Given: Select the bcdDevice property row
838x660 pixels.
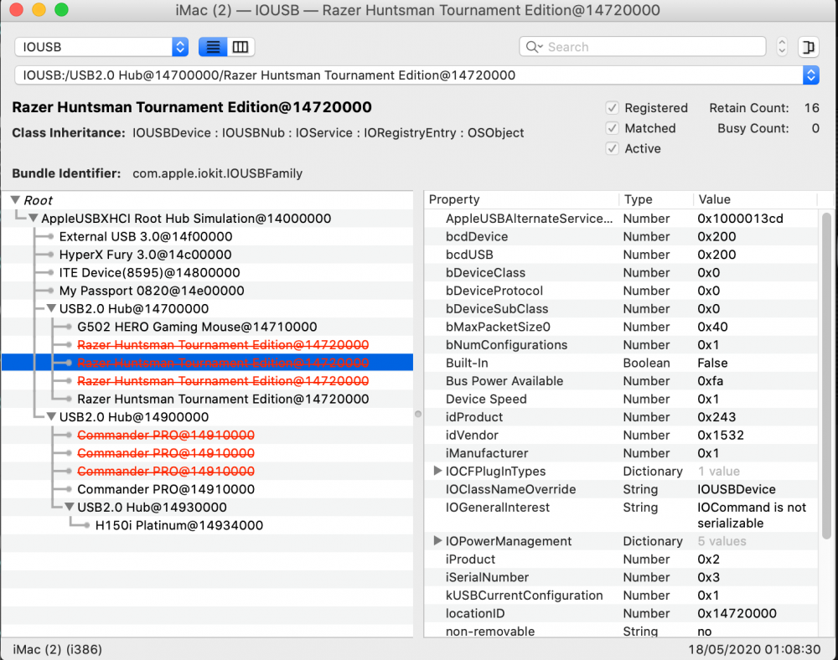Looking at the screenshot, I should pos(621,236).
